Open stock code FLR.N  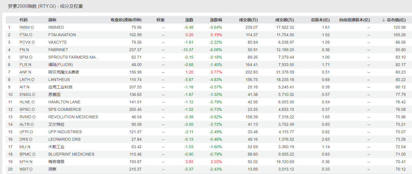[x=26, y=65]
